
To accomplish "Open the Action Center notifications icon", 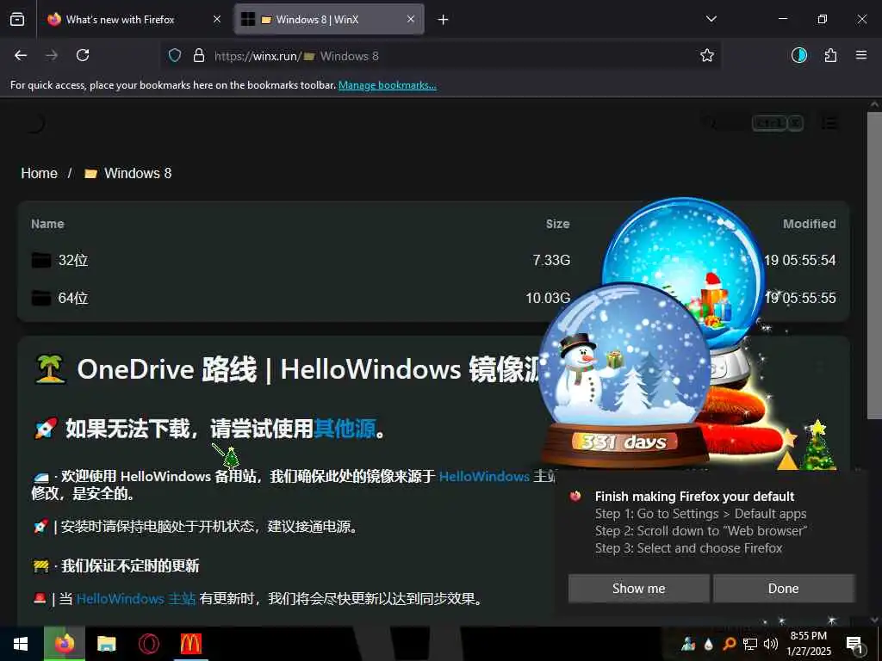I will (855, 644).
